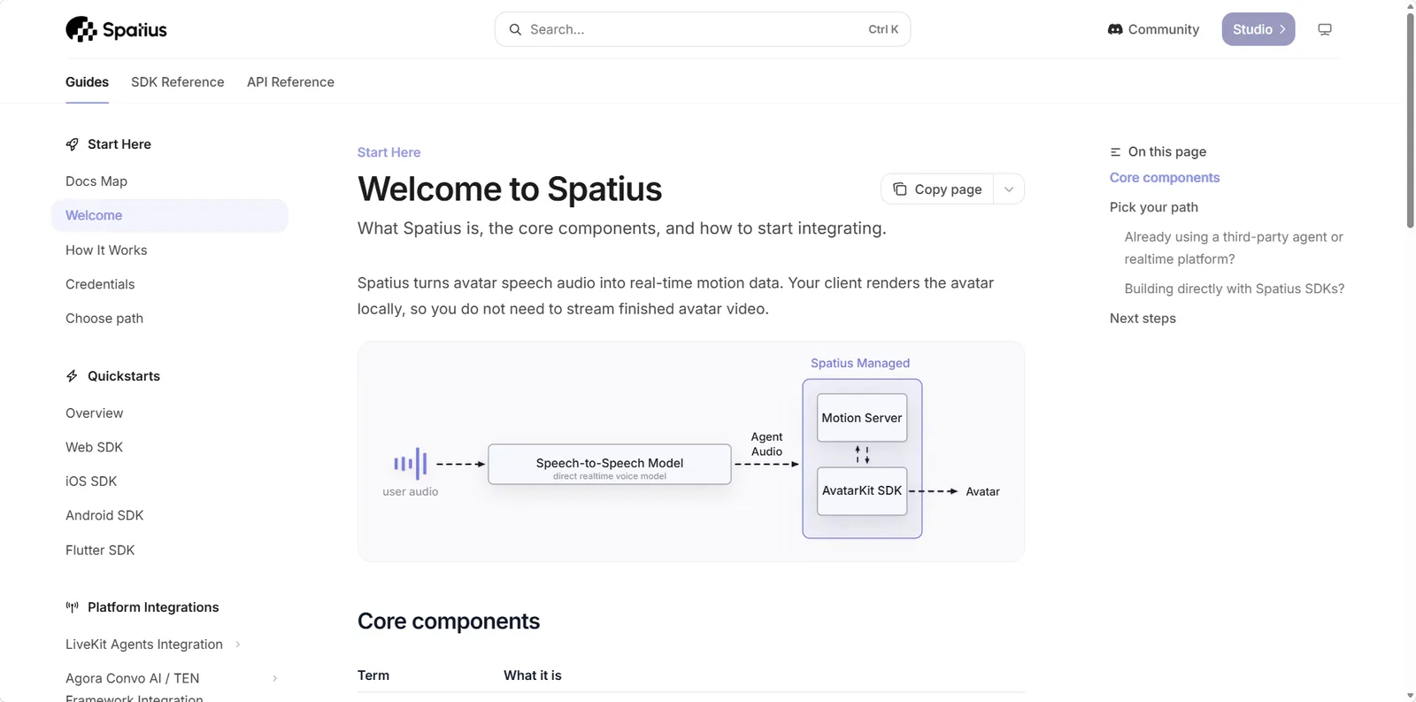The height and width of the screenshot is (702, 1416).
Task: Click the user audio waveform icon
Action: (x=411, y=463)
